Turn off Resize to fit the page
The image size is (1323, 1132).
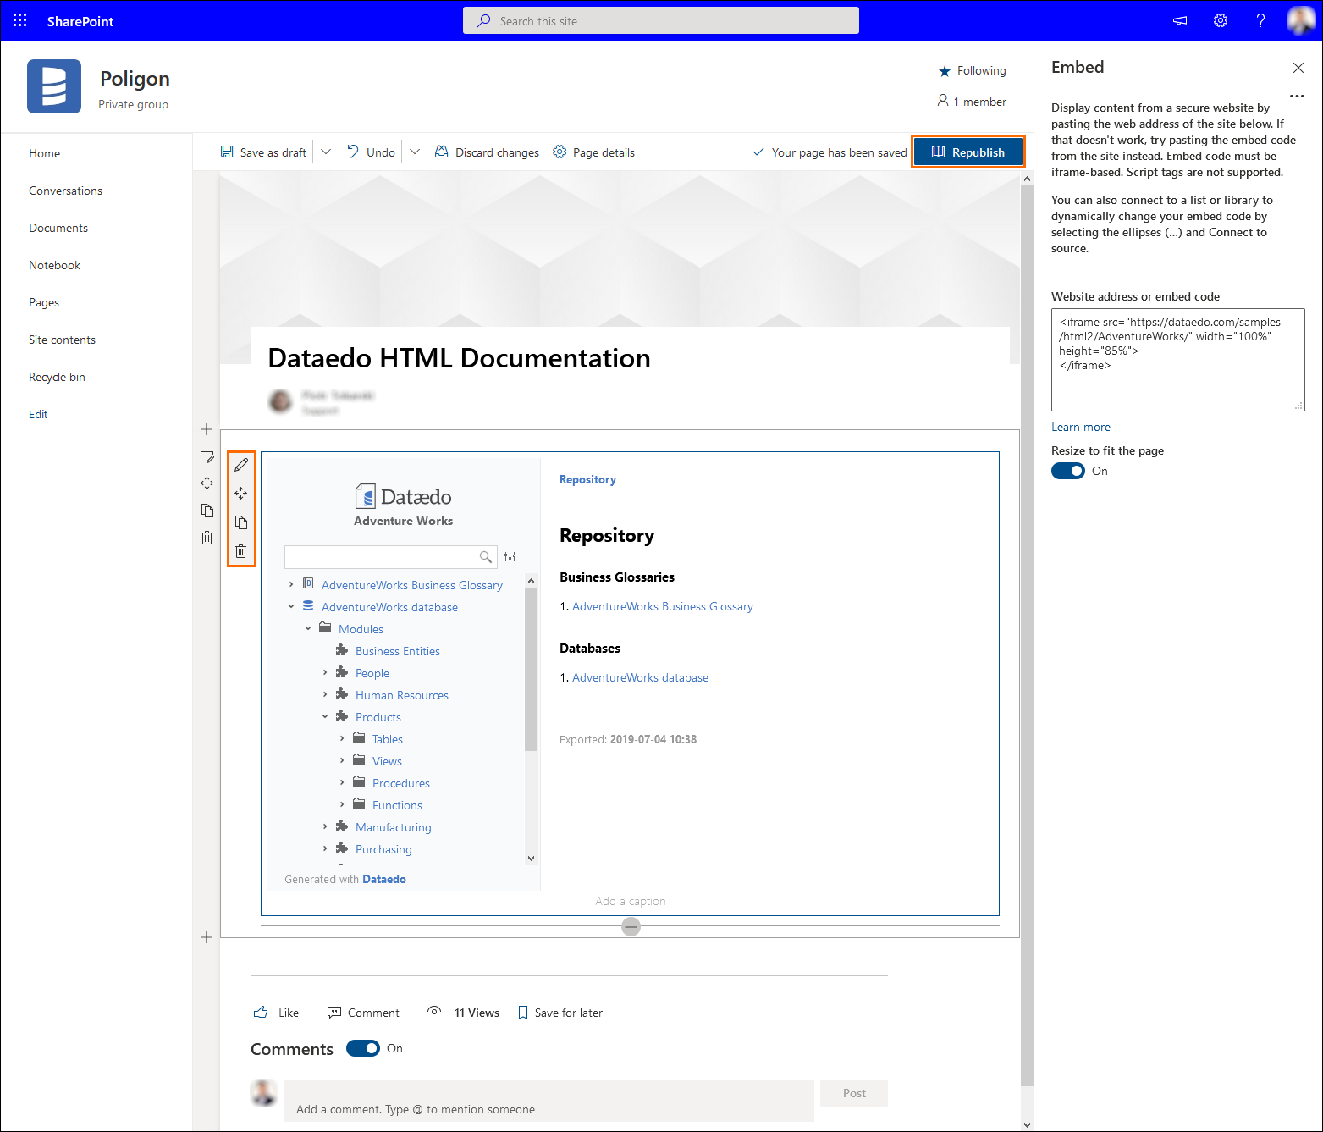pos(1068,471)
